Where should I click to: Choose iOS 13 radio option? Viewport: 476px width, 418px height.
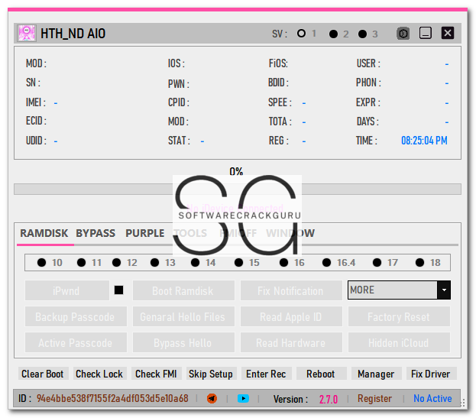click(x=155, y=262)
